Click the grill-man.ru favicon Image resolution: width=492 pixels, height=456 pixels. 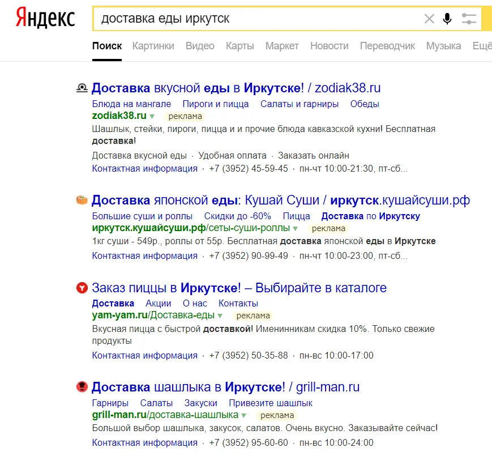82,387
